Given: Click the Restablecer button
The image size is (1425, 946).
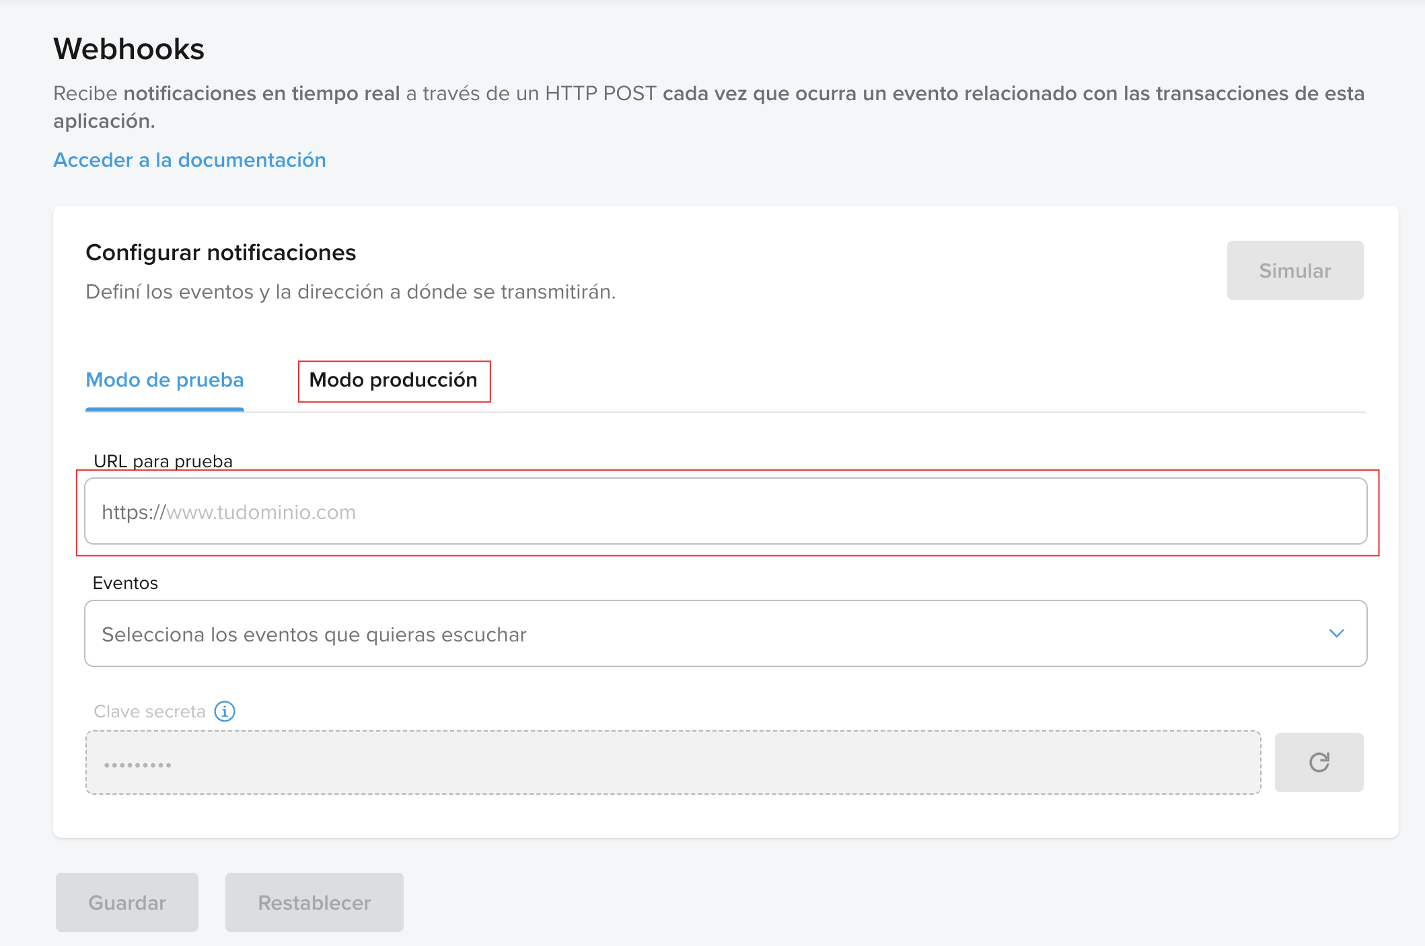Looking at the screenshot, I should tap(314, 902).
